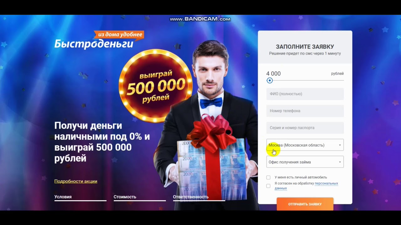Open the Подробности акции link
Screen dimensions: 401x225
tap(76, 181)
